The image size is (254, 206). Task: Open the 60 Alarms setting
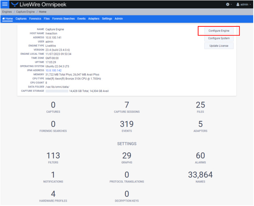pos(201,158)
